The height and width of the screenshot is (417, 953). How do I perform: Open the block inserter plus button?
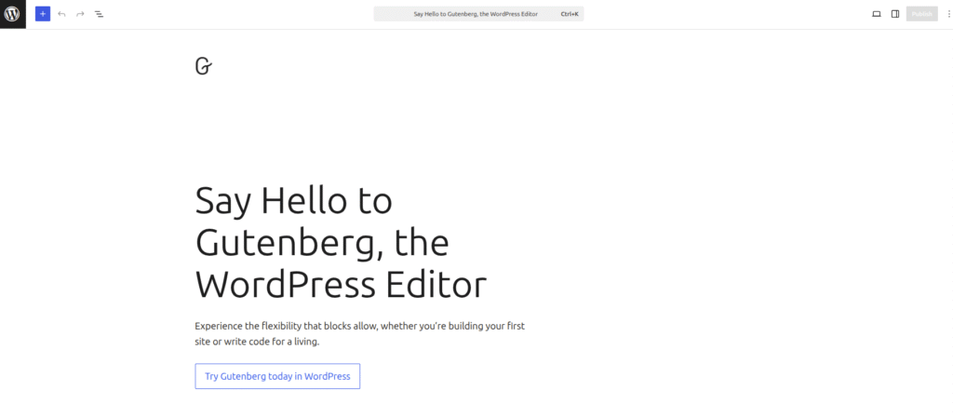43,14
